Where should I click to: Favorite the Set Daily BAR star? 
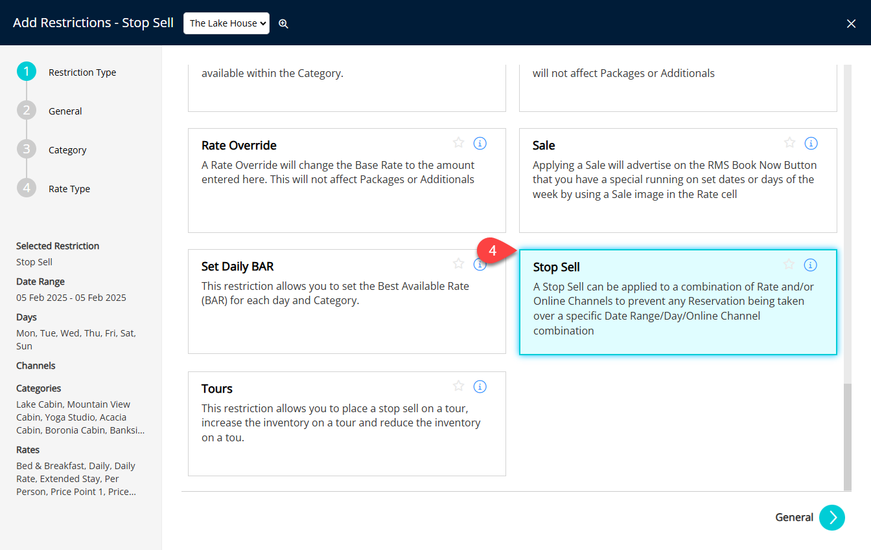459,263
